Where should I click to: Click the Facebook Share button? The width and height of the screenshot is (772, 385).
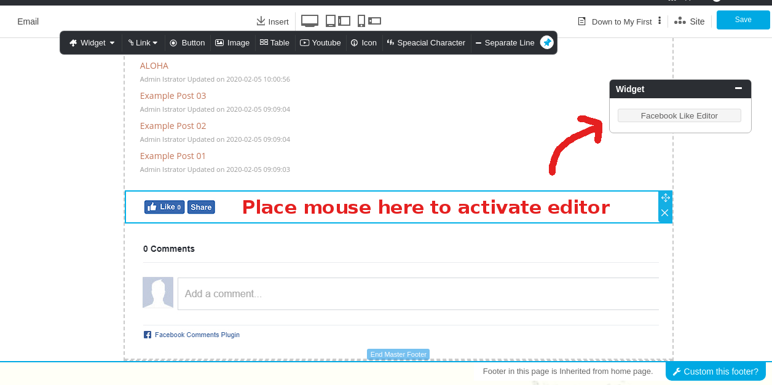[x=201, y=207]
